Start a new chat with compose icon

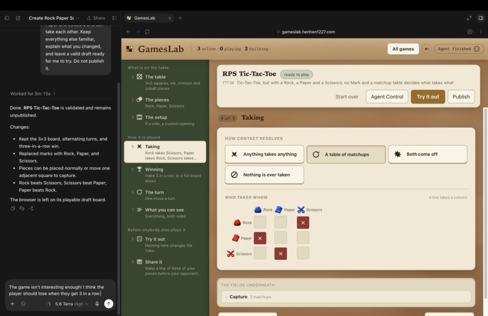click(x=18, y=18)
